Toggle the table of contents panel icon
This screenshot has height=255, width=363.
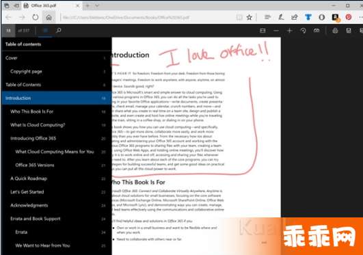click(x=46, y=30)
